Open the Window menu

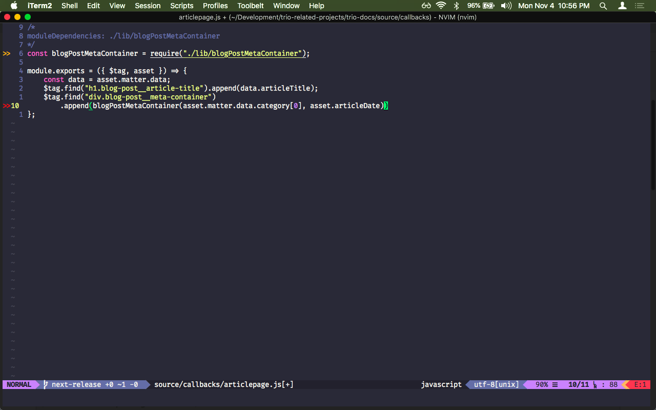(x=286, y=6)
